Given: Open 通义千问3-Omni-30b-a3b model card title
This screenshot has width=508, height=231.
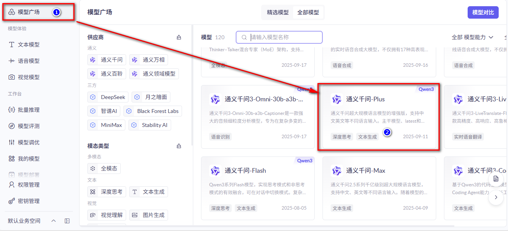Looking at the screenshot, I should coord(264,99).
